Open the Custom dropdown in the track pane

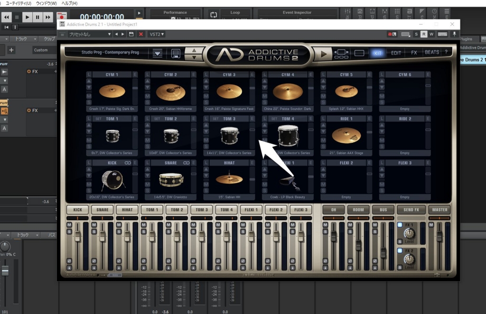pos(44,50)
